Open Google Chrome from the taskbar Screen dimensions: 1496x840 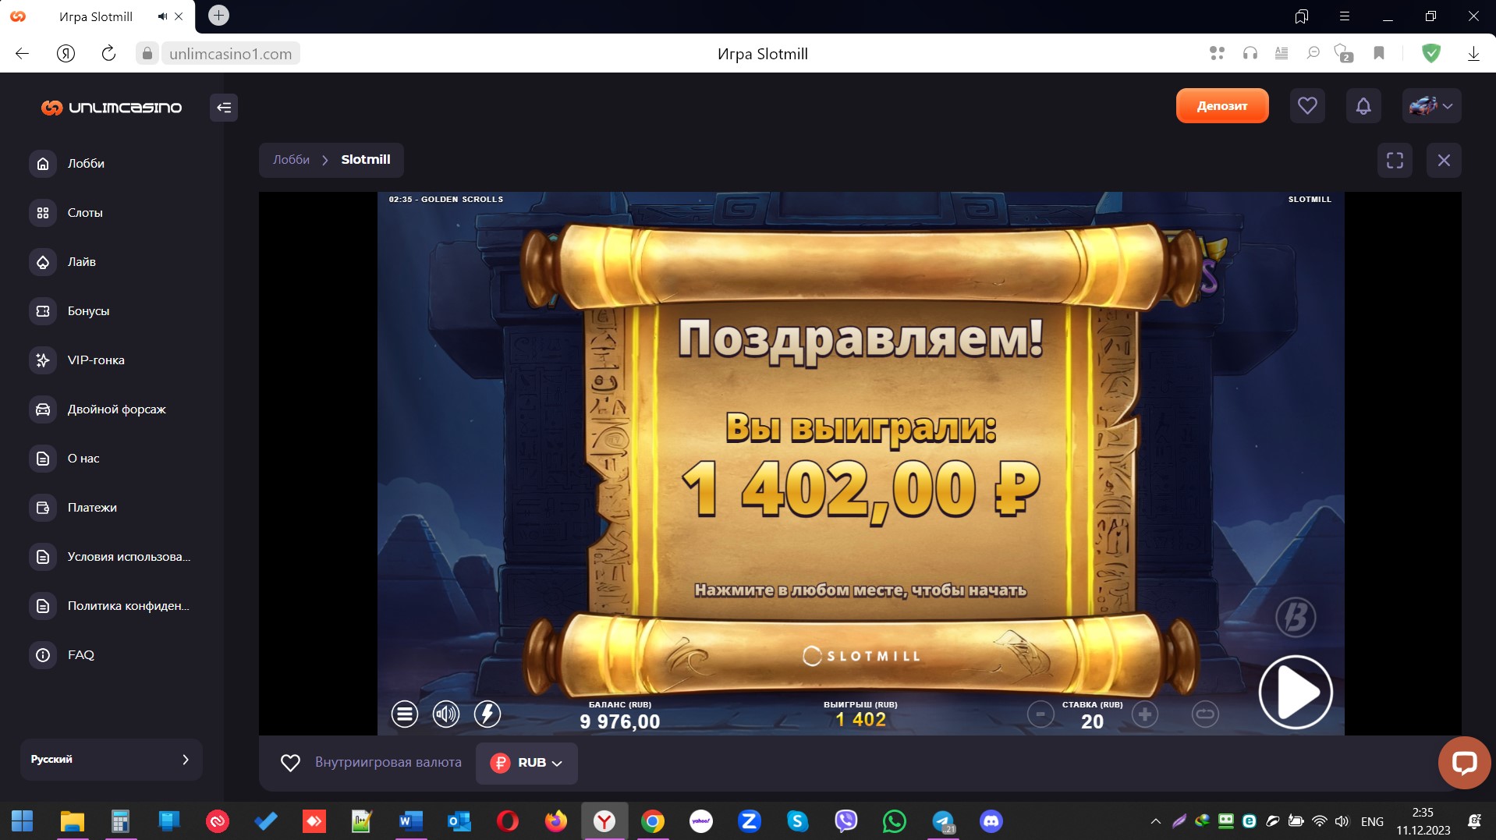pos(653,821)
